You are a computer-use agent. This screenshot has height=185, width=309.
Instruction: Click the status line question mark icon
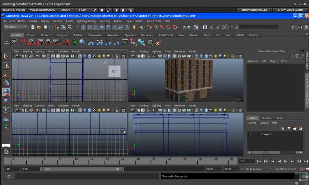pos(127,27)
